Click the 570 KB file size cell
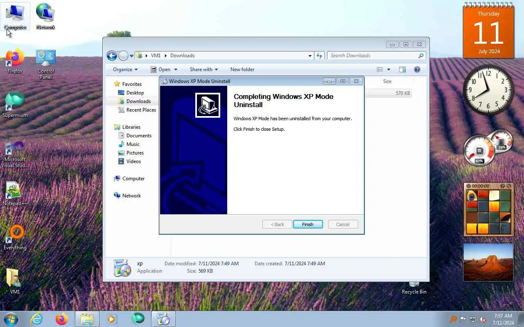Image resolution: width=524 pixels, height=327 pixels. [403, 93]
